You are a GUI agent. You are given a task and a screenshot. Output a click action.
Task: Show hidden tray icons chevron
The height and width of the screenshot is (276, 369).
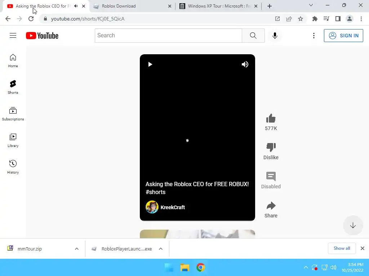click(x=306, y=267)
